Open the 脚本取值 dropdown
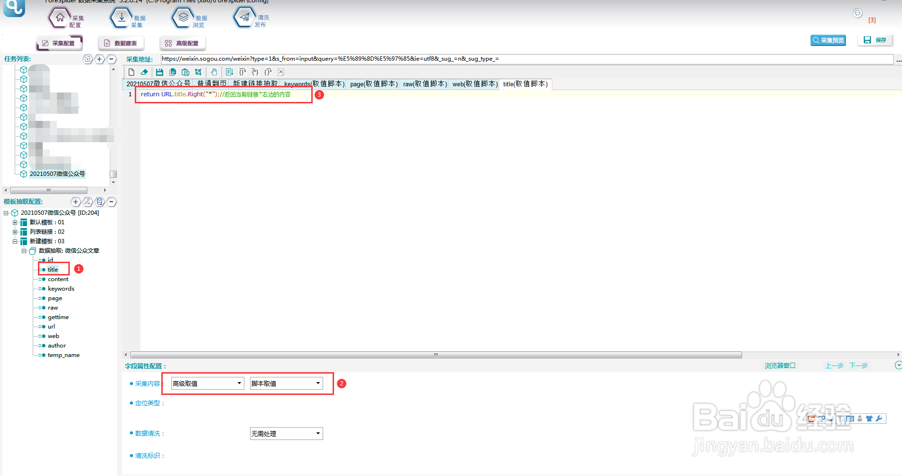 (x=287, y=383)
